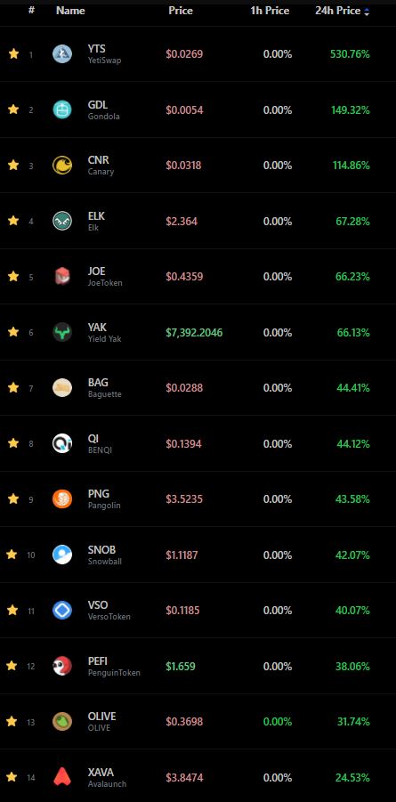
Task: Click the BENQI QI token logo
Action: pos(62,443)
